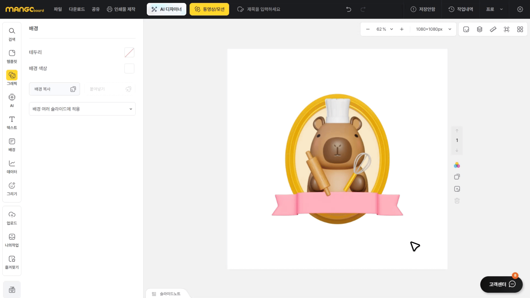
Task: Open the 다운로드 menu
Action: pos(77,9)
